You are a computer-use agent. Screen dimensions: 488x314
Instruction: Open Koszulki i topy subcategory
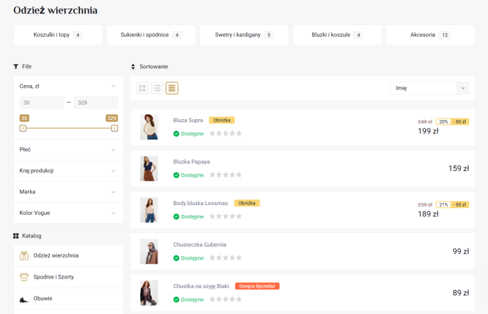58,35
